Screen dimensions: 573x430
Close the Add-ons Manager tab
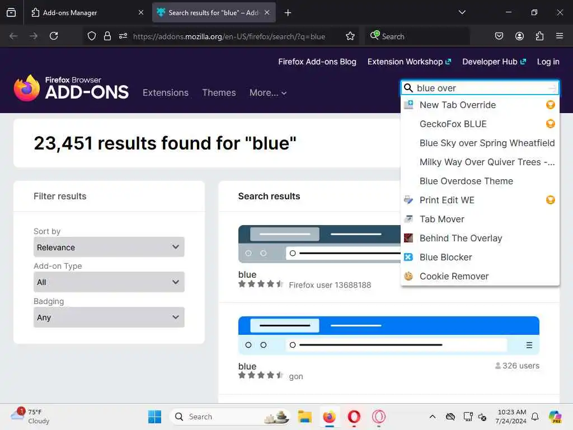coord(141,12)
